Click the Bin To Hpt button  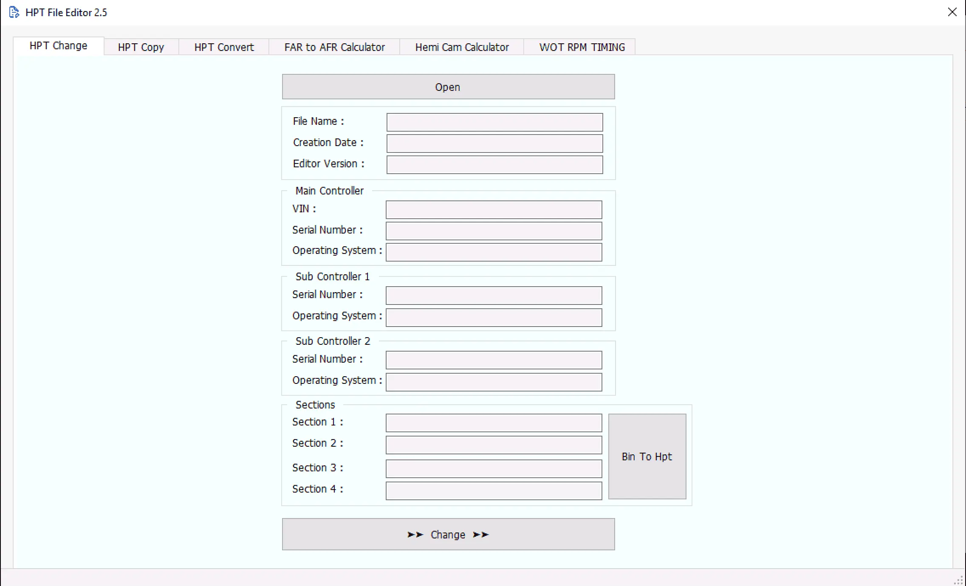(647, 456)
